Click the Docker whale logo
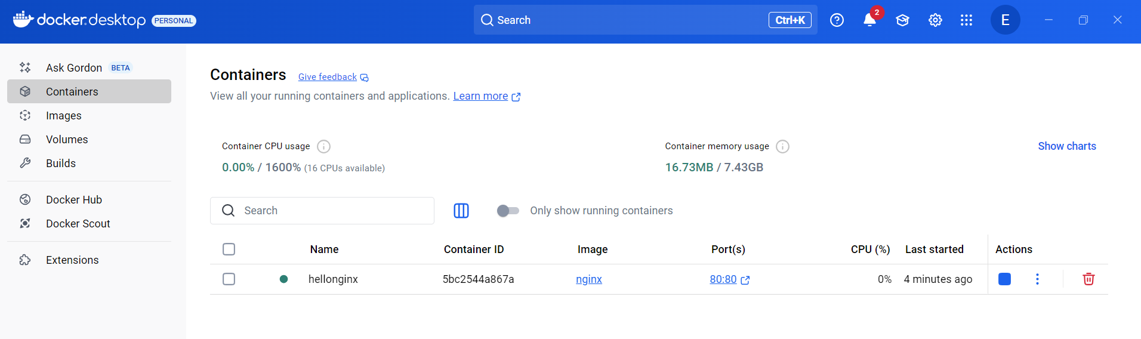Screen dimensions: 1141x339 (x=23, y=20)
